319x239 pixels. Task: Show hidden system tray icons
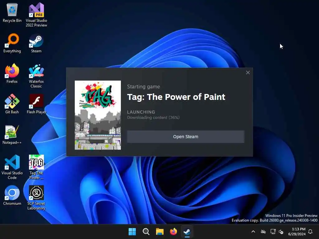[x=253, y=232]
